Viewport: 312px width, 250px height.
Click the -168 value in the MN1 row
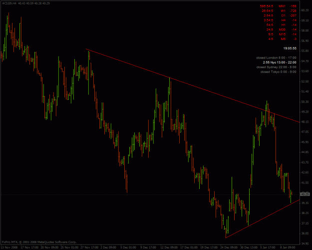(293, 6)
